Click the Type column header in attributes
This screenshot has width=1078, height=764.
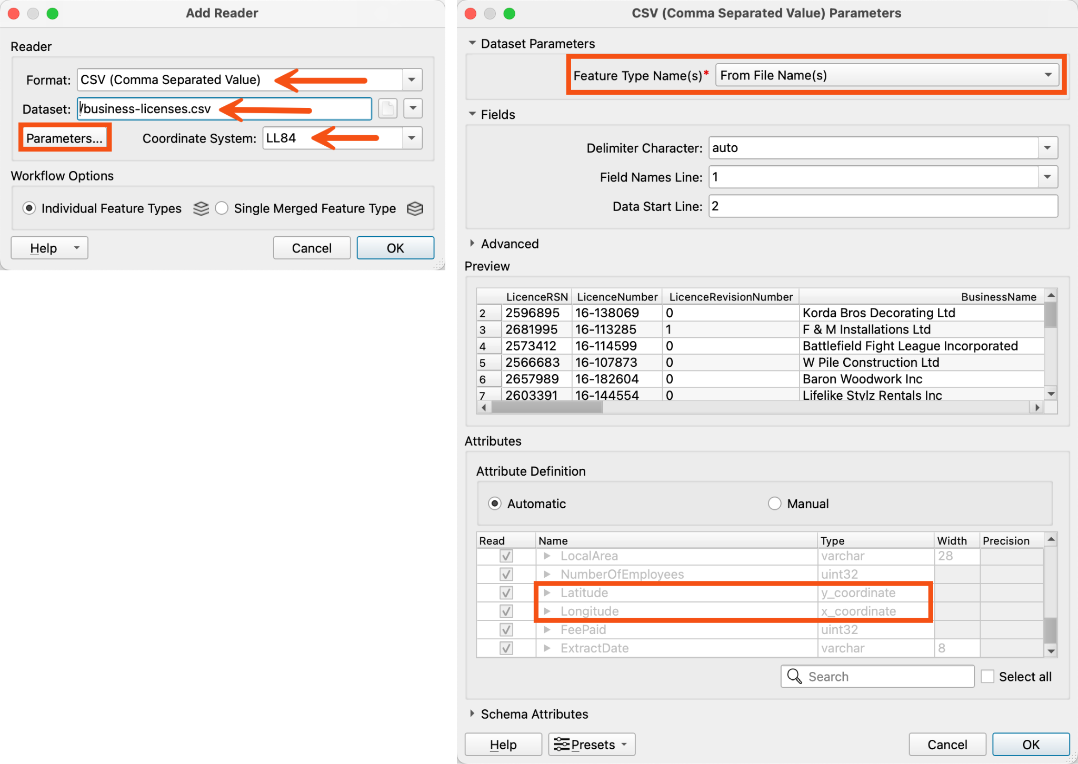pos(876,540)
